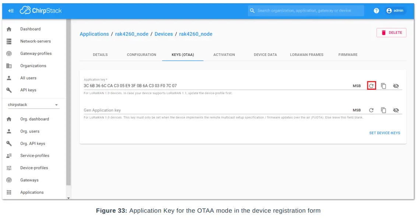Open the Firmware tab
The width and height of the screenshot is (417, 220).
click(x=348, y=55)
